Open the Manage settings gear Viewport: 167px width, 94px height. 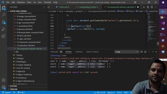click(x=3, y=87)
